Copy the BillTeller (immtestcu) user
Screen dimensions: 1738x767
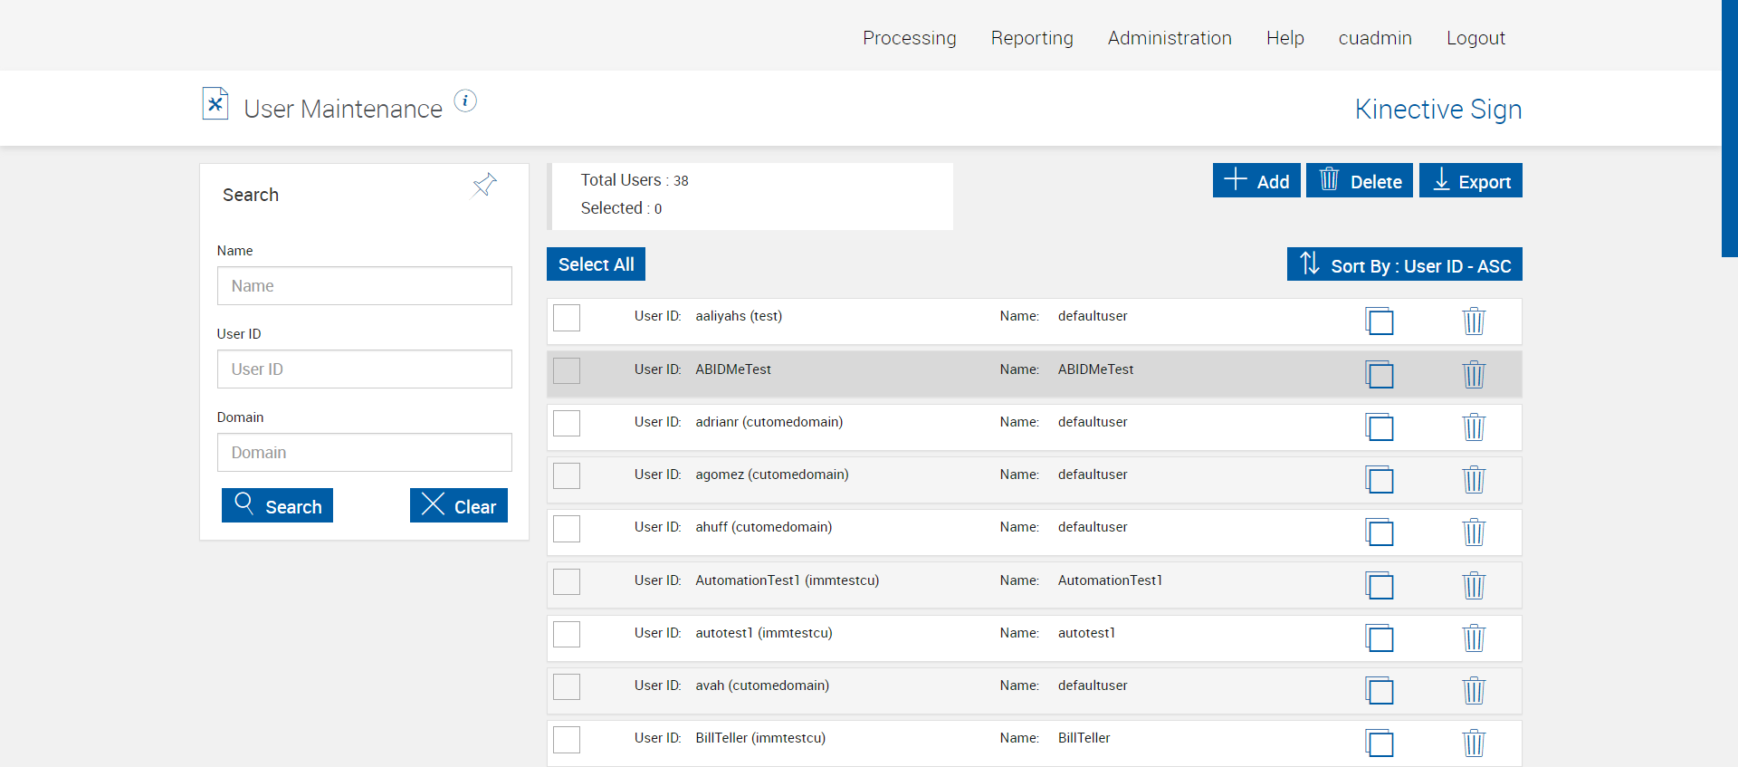click(x=1380, y=743)
